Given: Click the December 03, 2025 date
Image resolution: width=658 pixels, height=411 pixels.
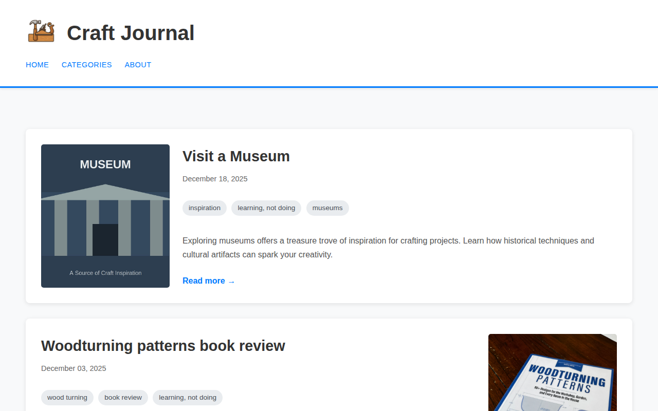Looking at the screenshot, I should (x=74, y=368).
